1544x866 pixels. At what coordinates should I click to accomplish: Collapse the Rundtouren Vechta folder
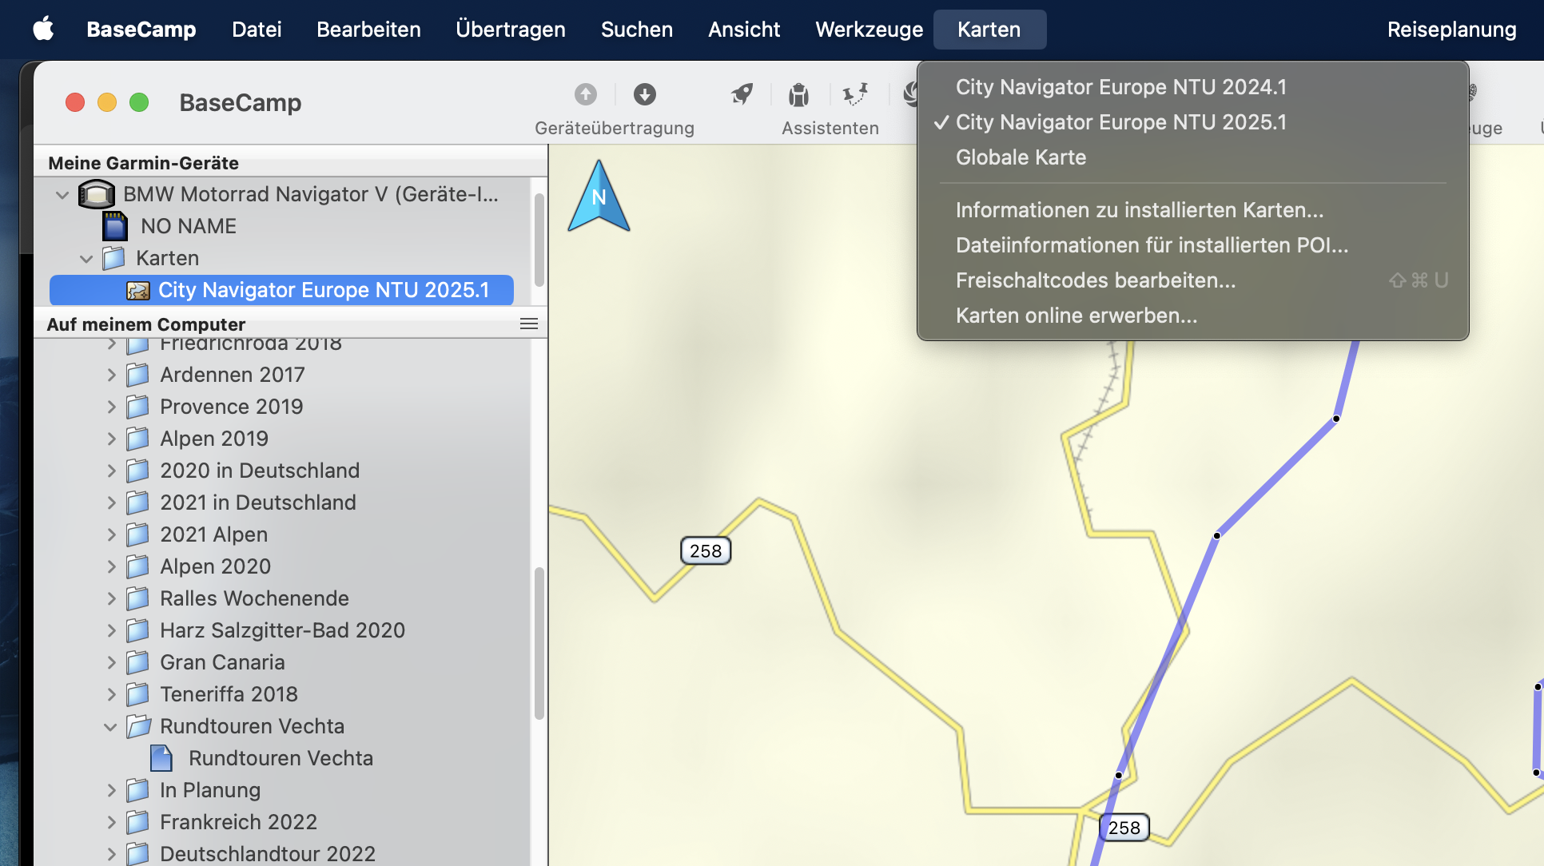pos(110,726)
